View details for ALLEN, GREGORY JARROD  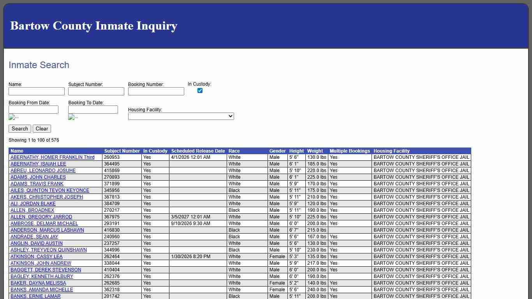(x=41, y=217)
